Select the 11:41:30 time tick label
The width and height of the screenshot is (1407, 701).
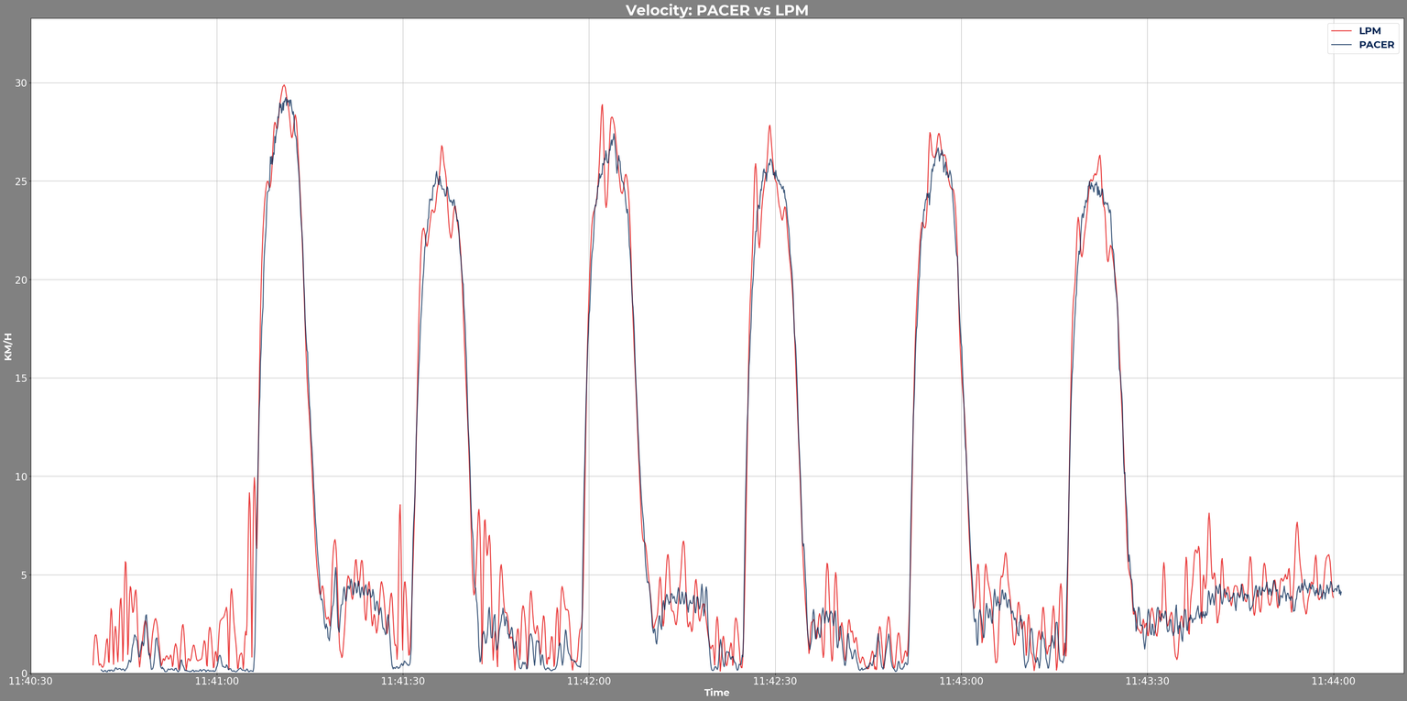pos(403,681)
